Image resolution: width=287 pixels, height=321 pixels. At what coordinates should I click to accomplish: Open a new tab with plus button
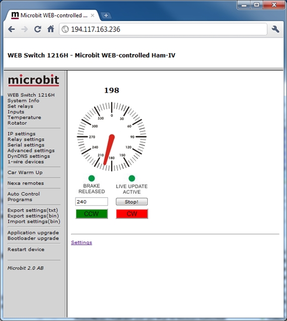click(x=106, y=16)
